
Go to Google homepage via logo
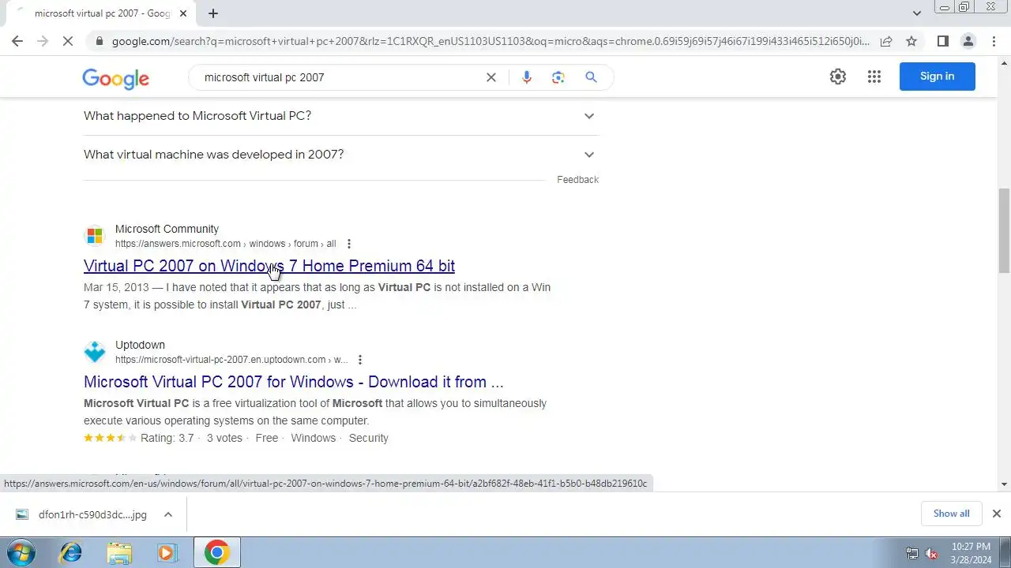click(x=115, y=78)
